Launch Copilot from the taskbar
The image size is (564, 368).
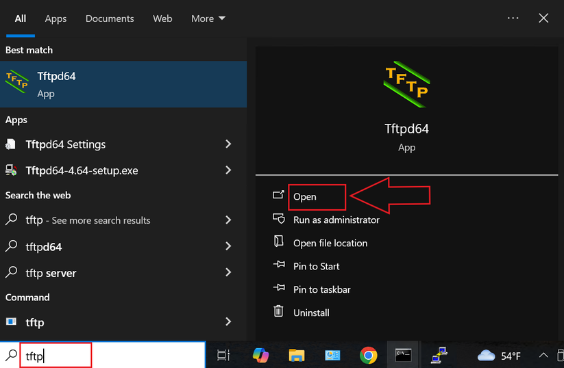pyautogui.click(x=260, y=355)
